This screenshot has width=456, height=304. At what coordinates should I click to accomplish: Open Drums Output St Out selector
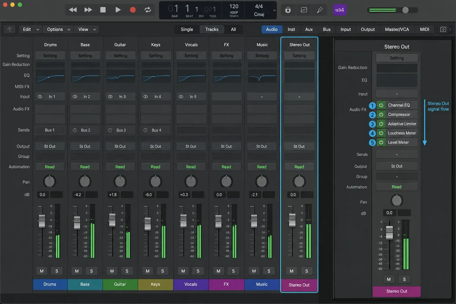click(50, 146)
